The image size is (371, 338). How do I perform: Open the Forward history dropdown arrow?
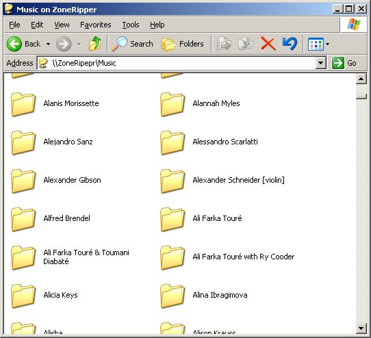[x=79, y=44]
